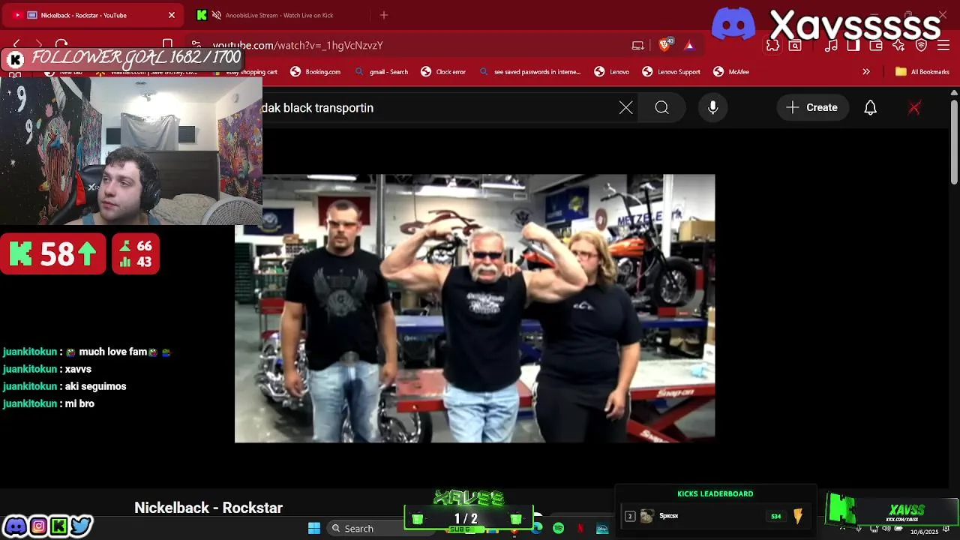
Task: Click the youtube.com address bar URL
Action: pyautogui.click(x=298, y=46)
